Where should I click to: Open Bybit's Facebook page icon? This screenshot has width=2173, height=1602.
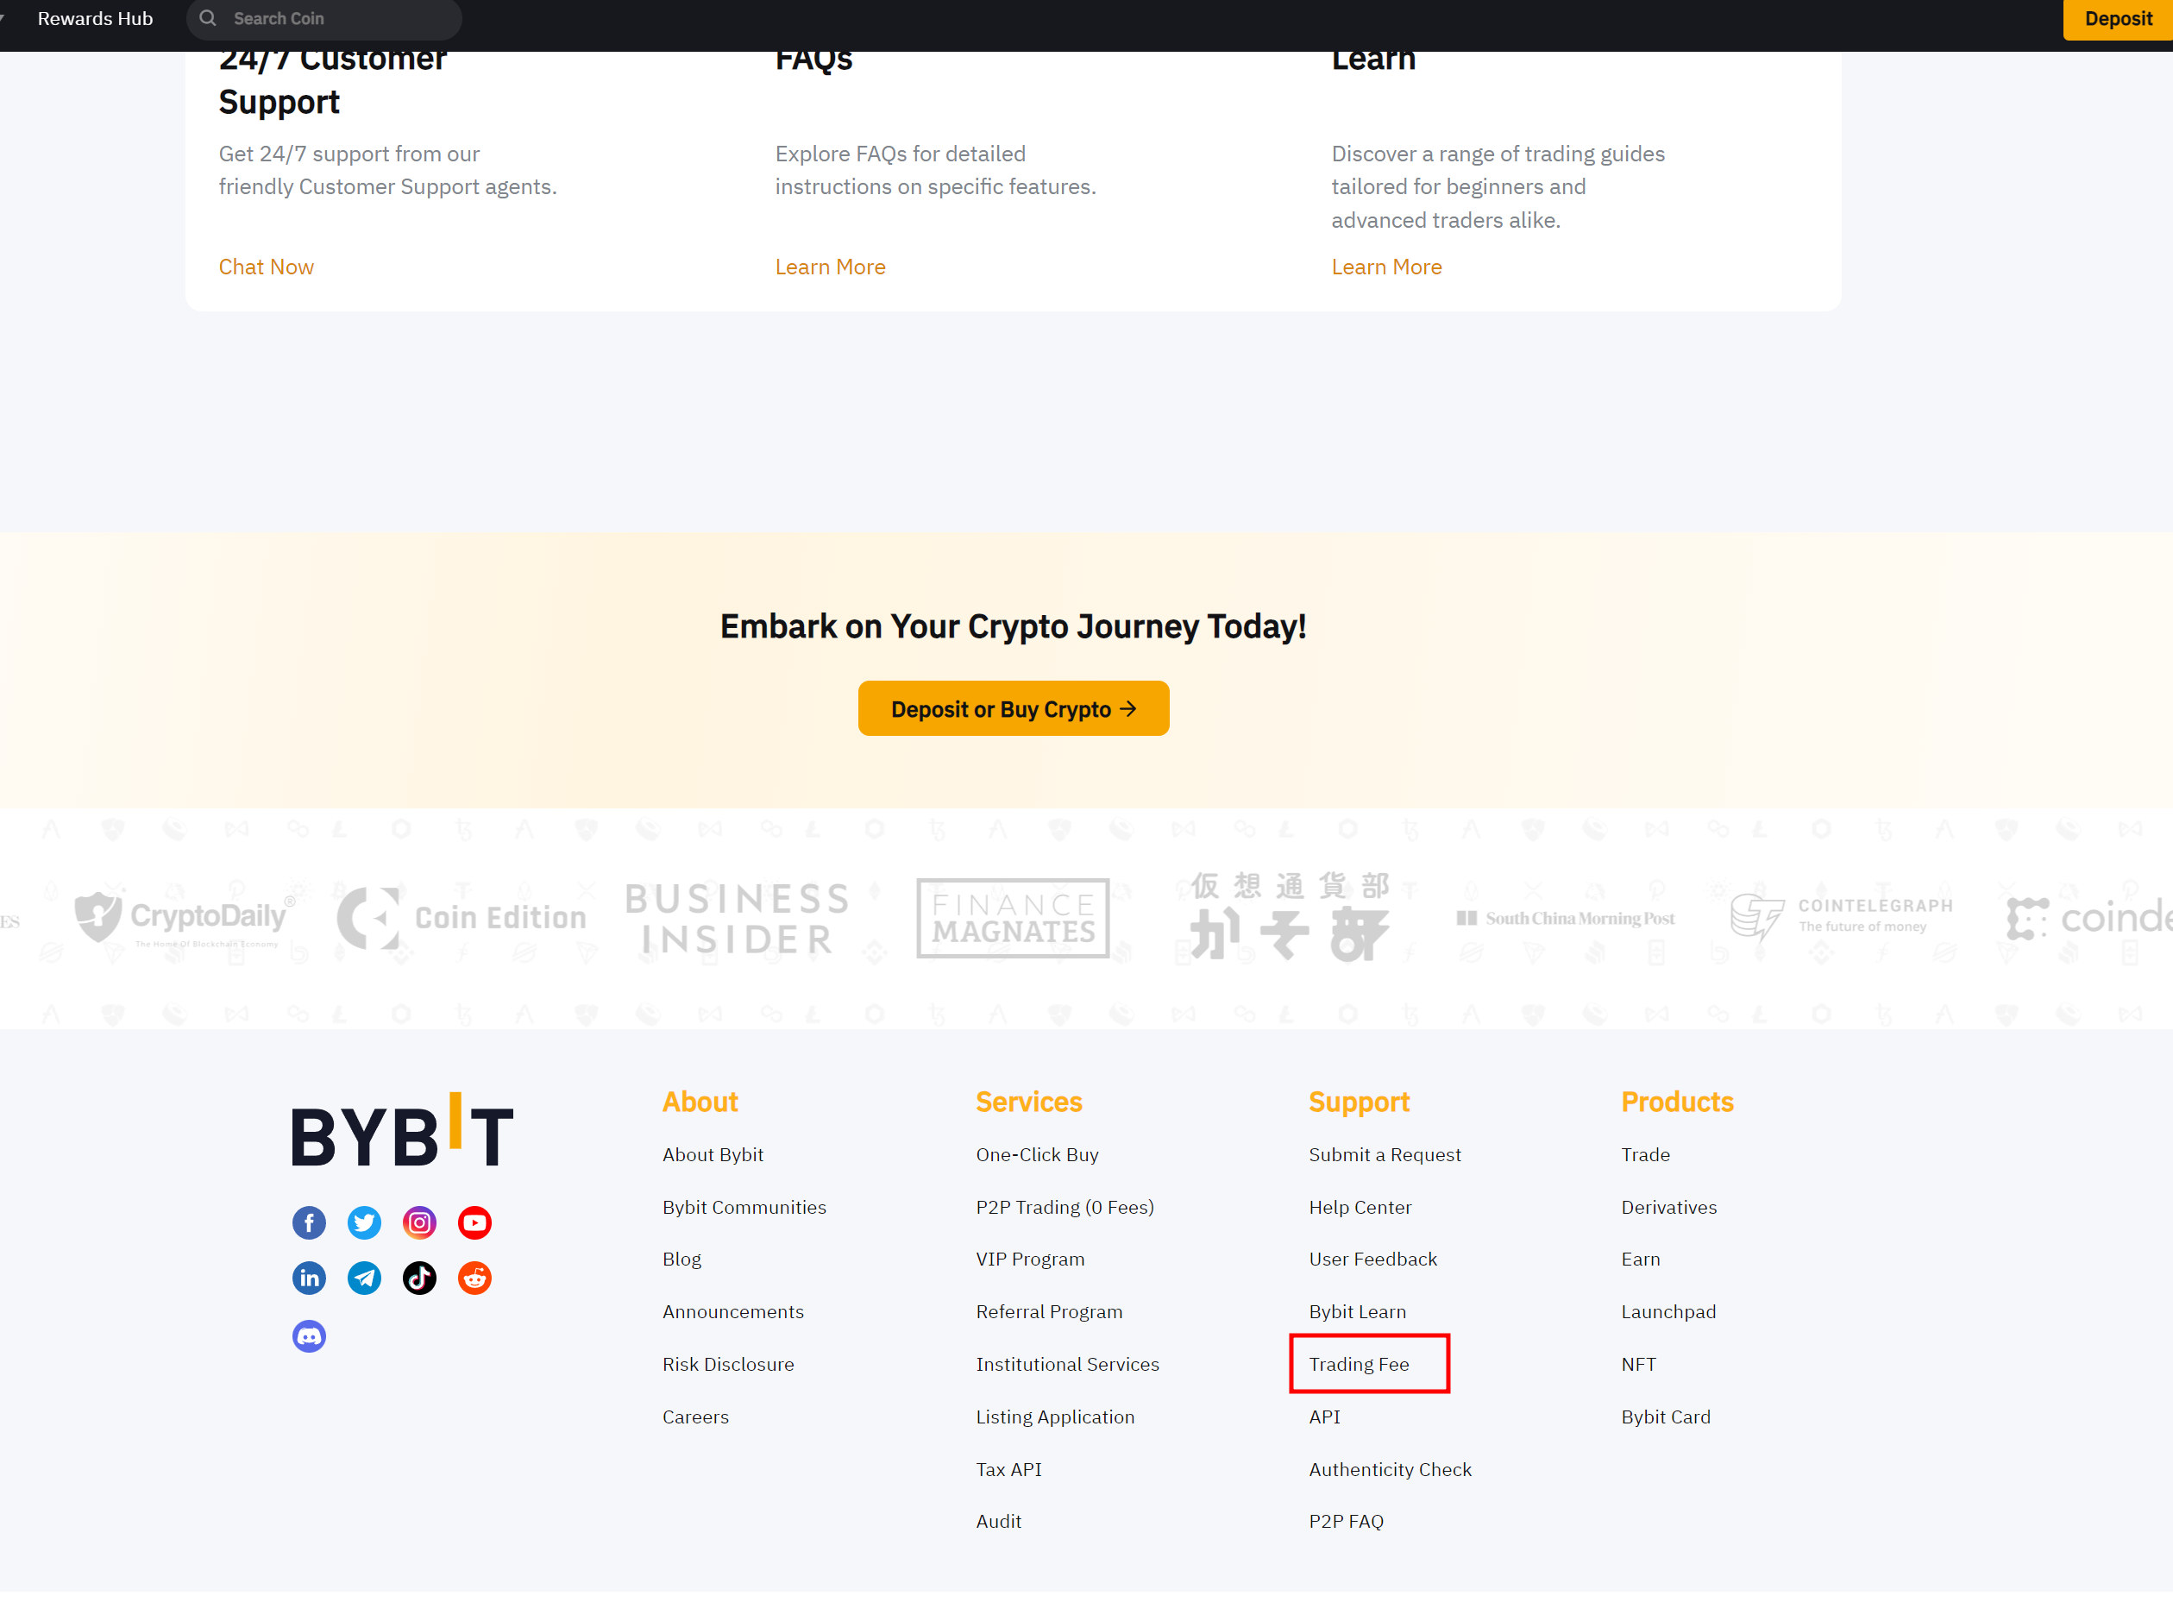click(308, 1222)
